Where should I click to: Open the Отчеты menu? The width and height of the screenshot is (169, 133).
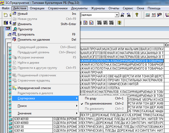[114, 8]
